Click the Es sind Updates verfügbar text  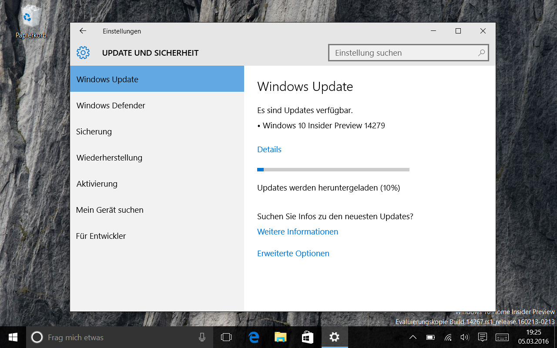click(x=305, y=110)
